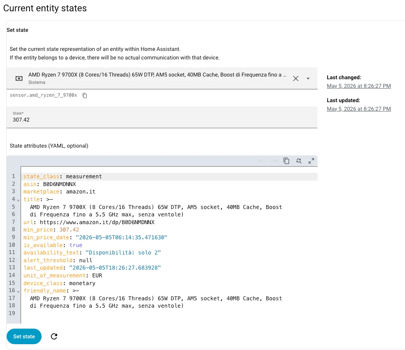This screenshot has height=350, width=405.
Task: Expand the YAML editor to fullscreen
Action: click(311, 161)
